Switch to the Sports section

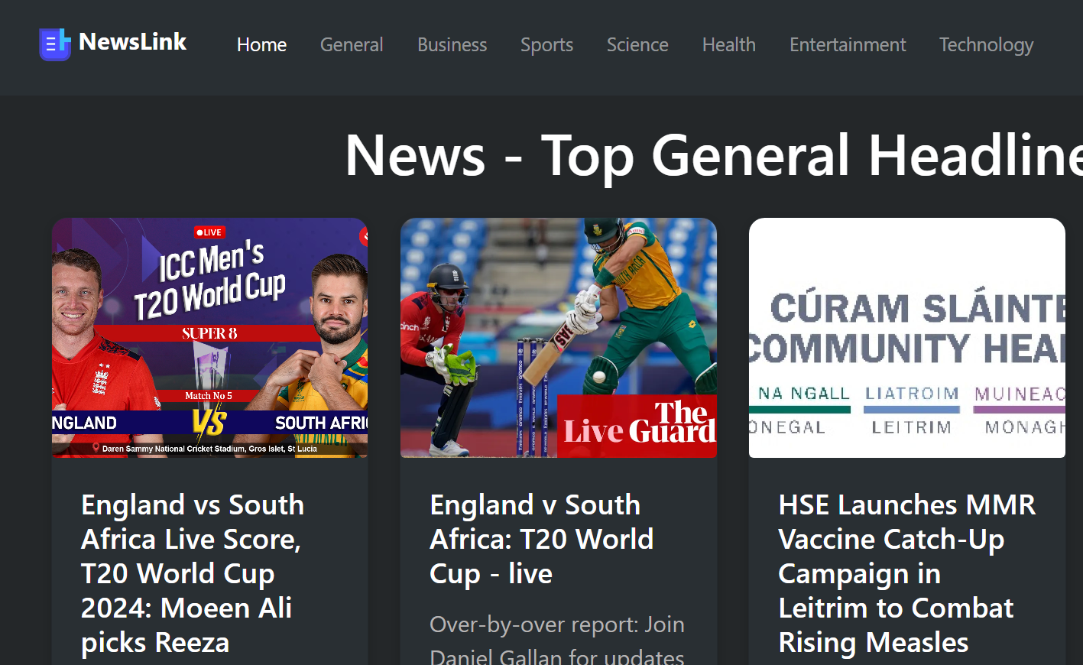(x=546, y=45)
